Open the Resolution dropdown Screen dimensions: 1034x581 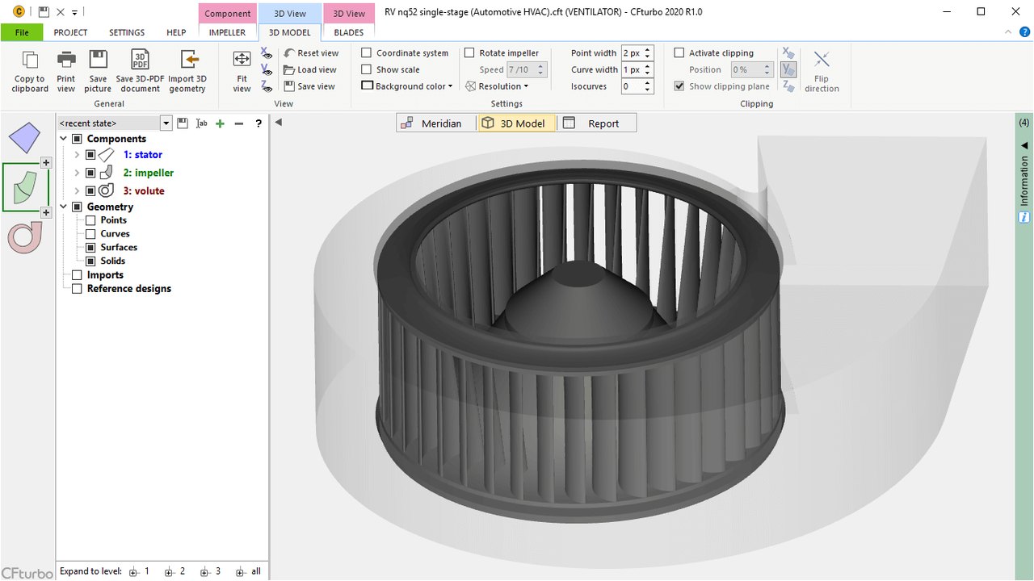(497, 86)
